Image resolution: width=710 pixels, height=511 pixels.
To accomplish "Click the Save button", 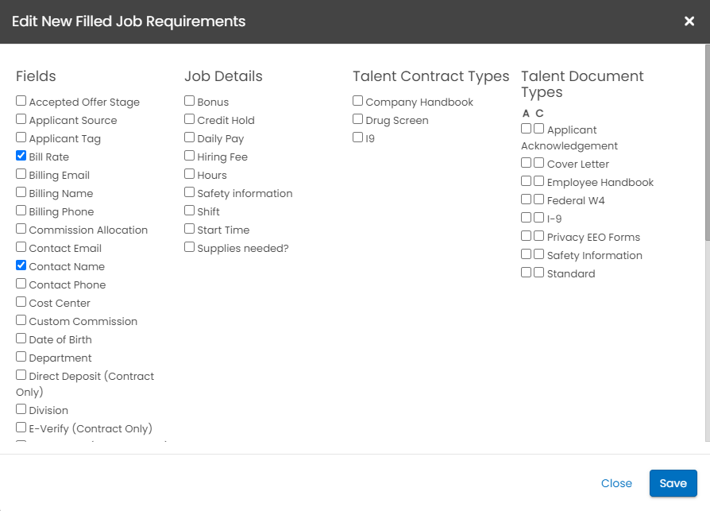I will (673, 483).
